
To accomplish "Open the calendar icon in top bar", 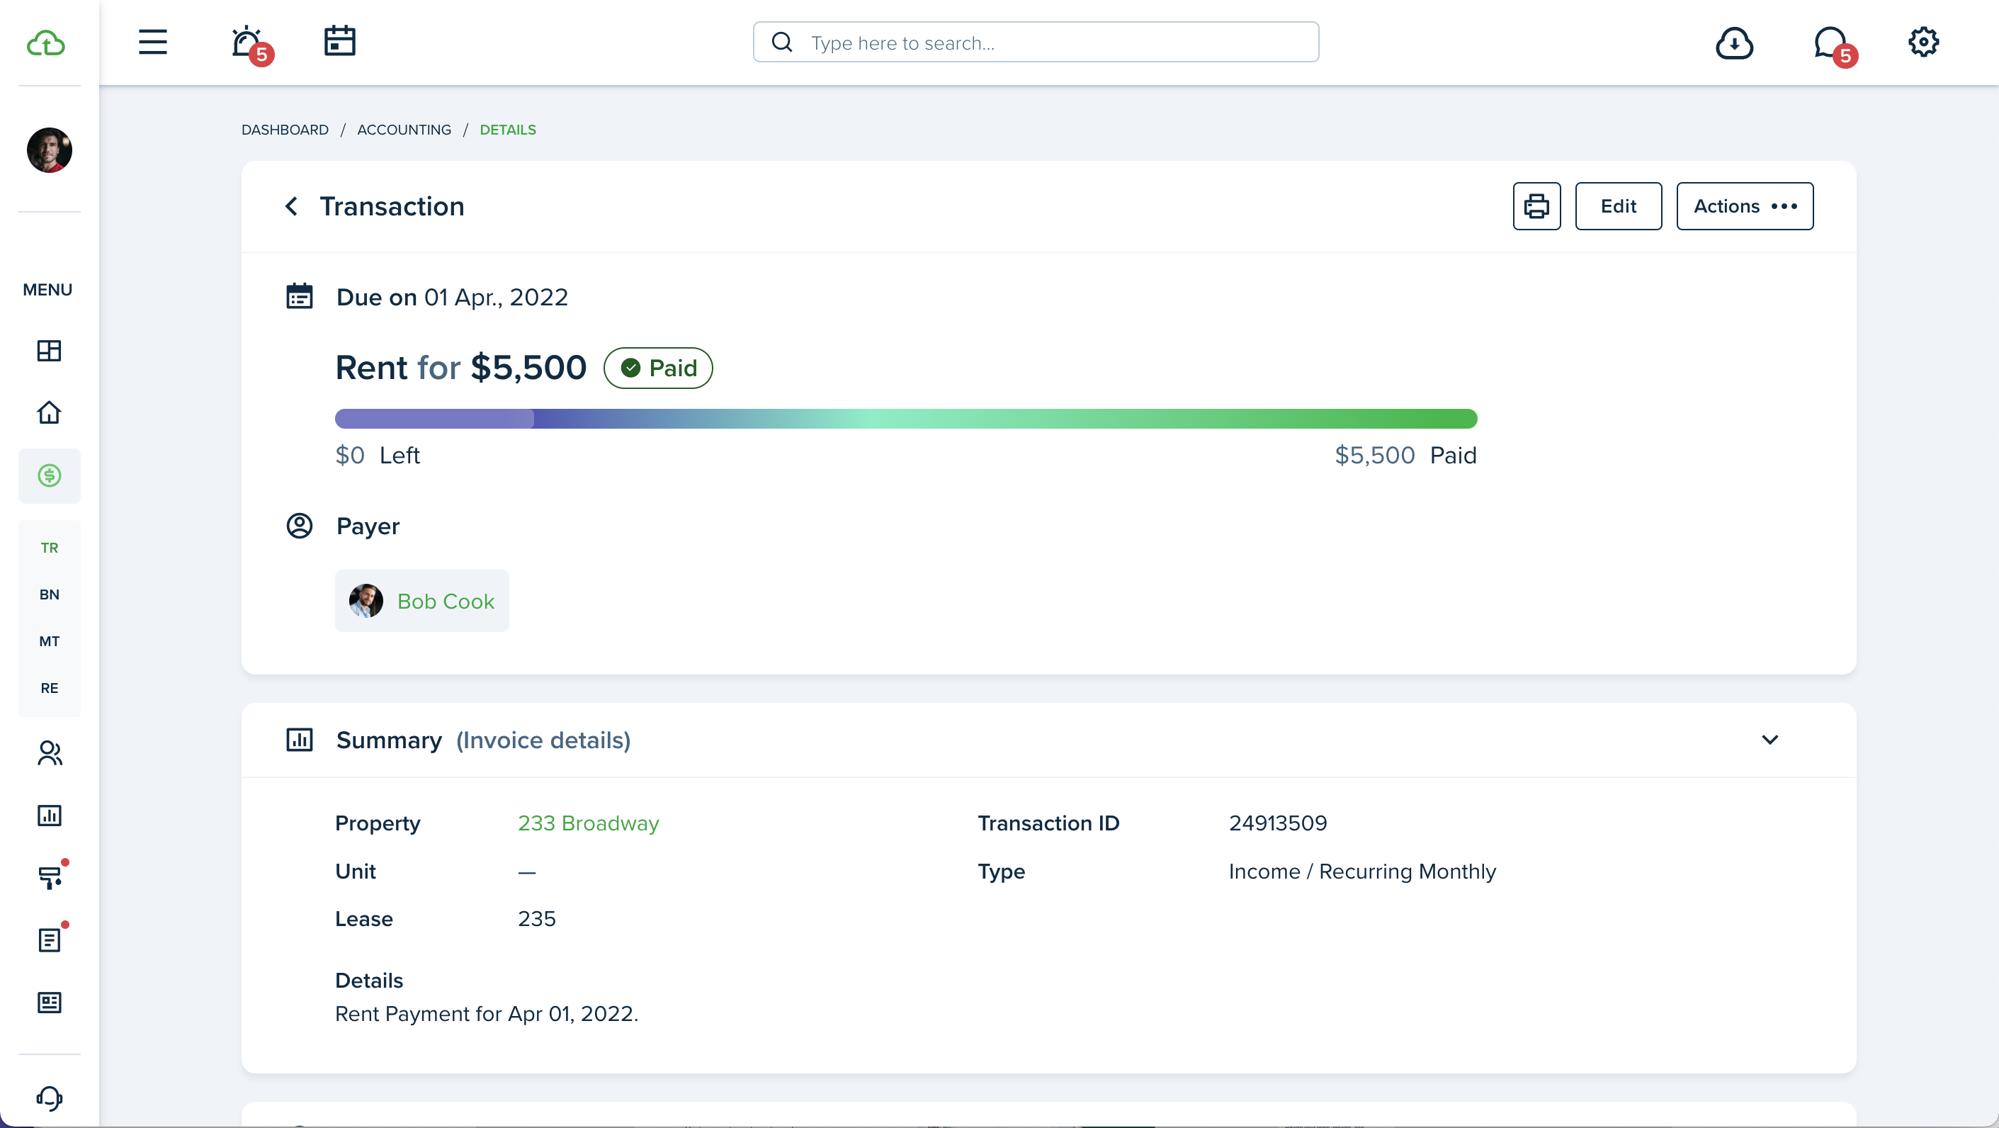I will pyautogui.click(x=339, y=41).
